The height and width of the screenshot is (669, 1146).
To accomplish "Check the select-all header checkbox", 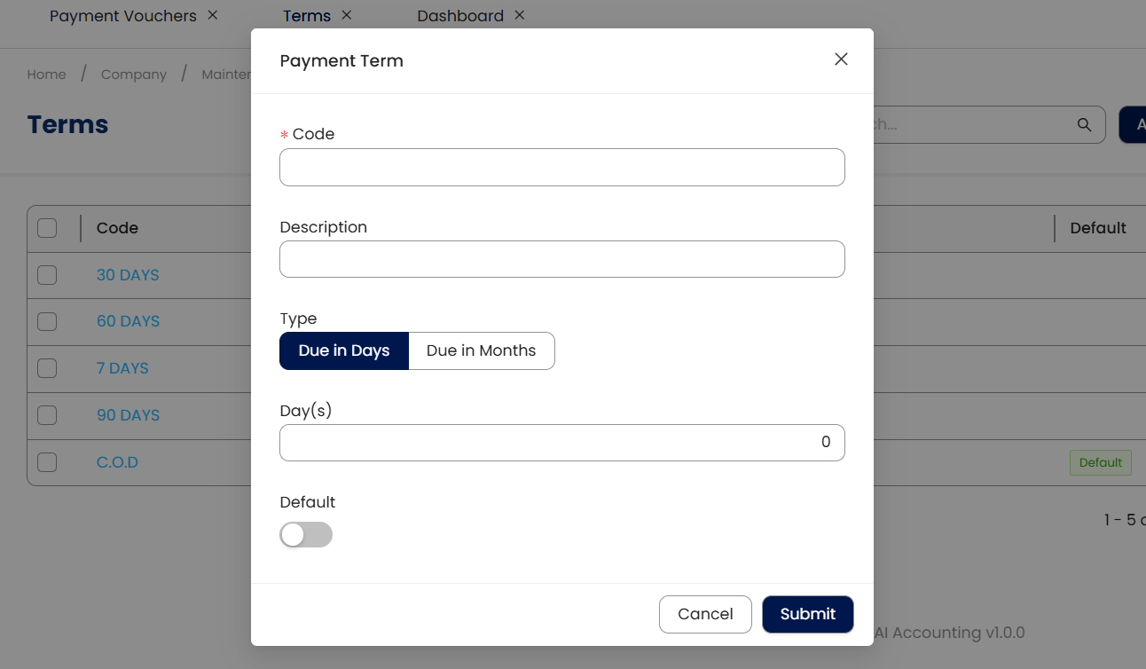I will coord(47,228).
